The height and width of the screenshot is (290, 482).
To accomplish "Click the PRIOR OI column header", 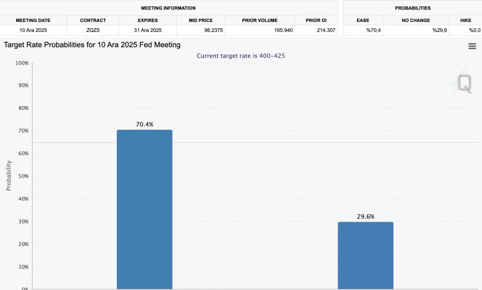I will tap(316, 20).
